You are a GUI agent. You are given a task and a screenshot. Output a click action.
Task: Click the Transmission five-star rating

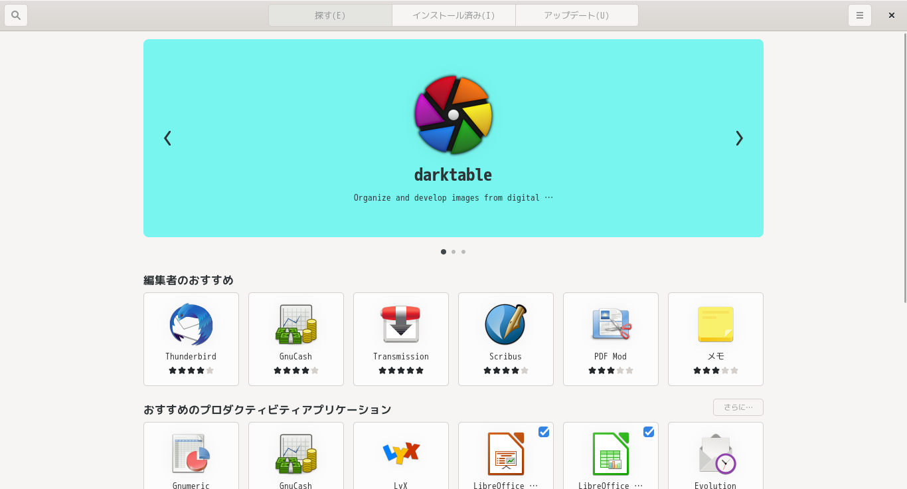pyautogui.click(x=401, y=371)
